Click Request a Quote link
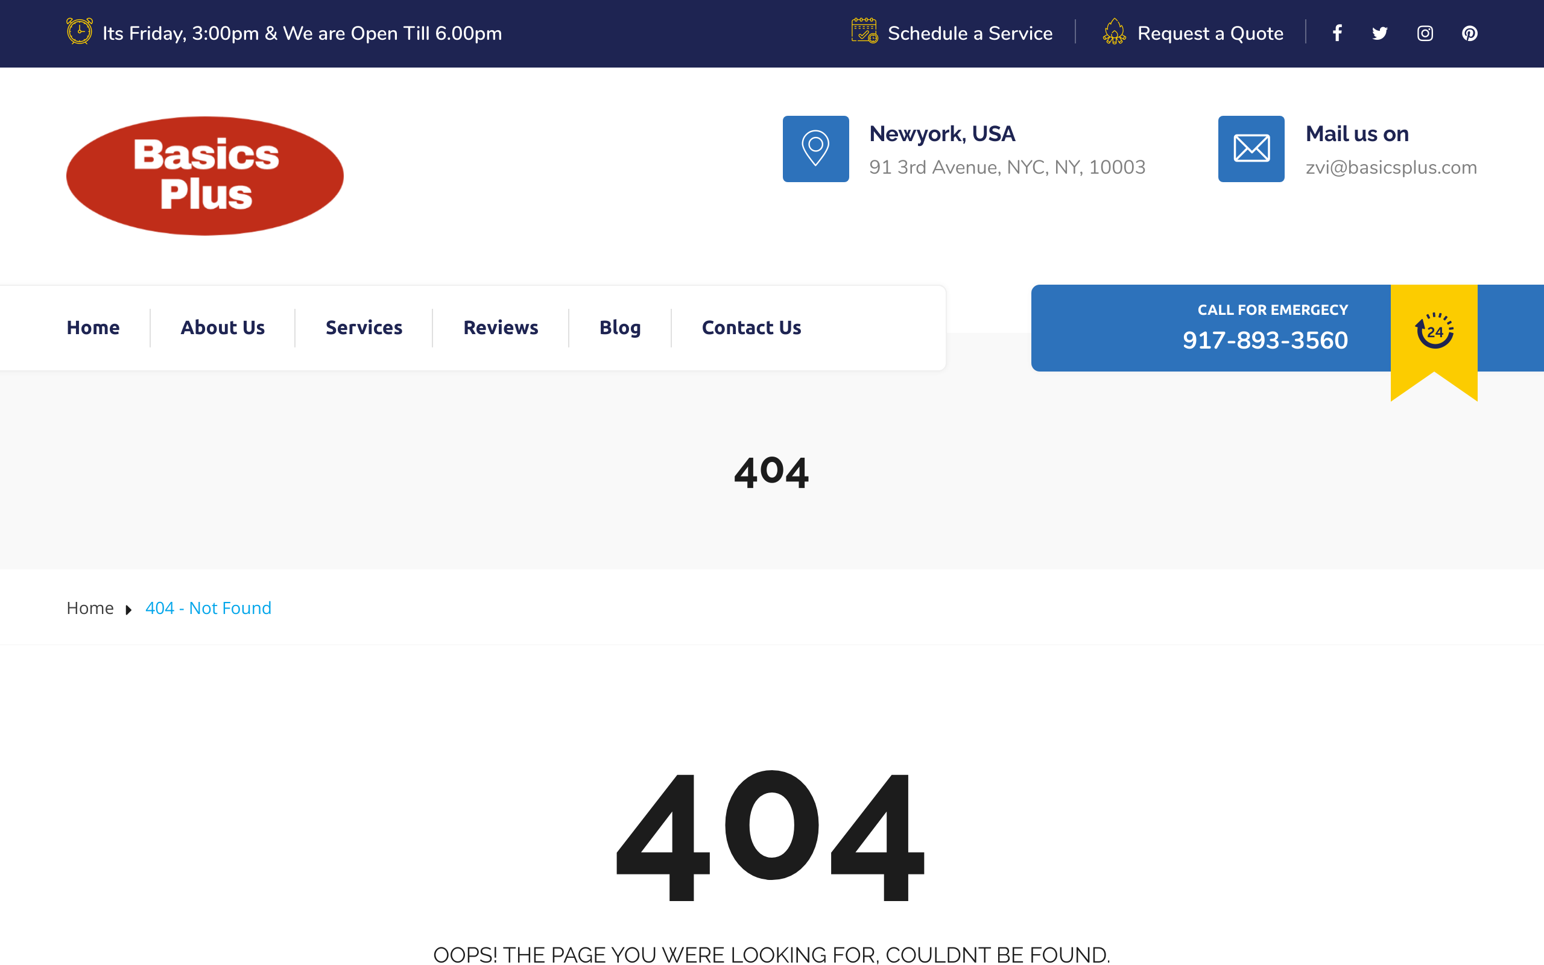This screenshot has width=1544, height=965. pyautogui.click(x=1210, y=33)
